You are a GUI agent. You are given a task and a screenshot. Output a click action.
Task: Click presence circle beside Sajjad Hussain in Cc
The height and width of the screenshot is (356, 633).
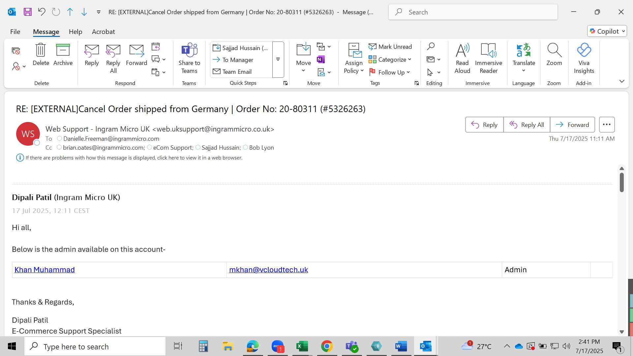(x=198, y=147)
